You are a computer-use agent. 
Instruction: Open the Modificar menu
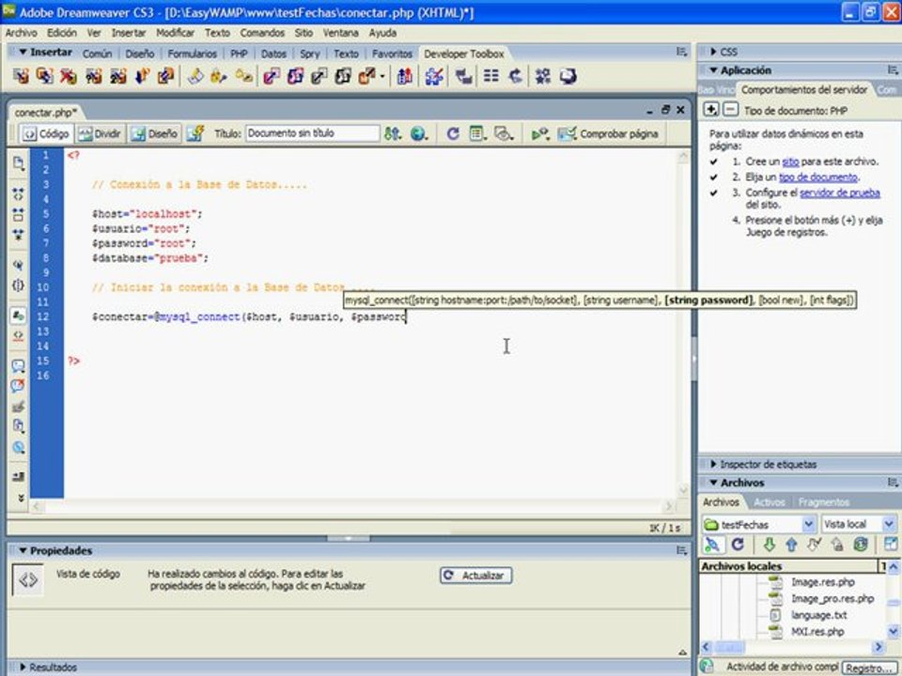tap(175, 33)
